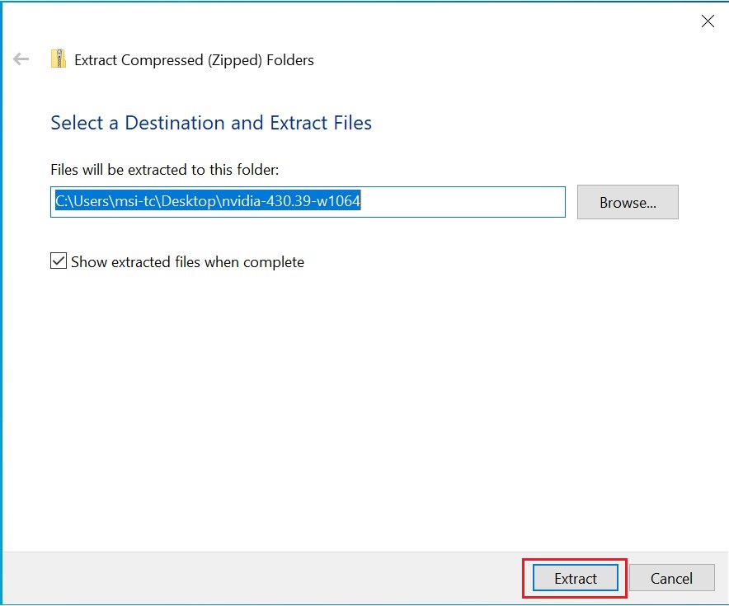Click the word 'complete' in the checkbox label

[274, 262]
